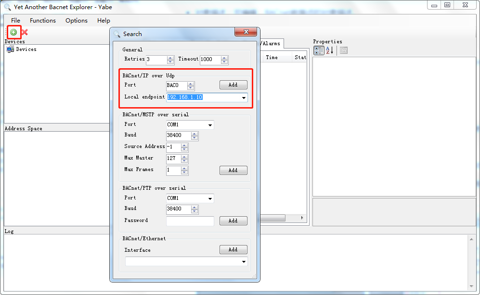Adjust the MSTP Baud spinner arrows
This screenshot has height=295, width=480.
click(x=195, y=135)
